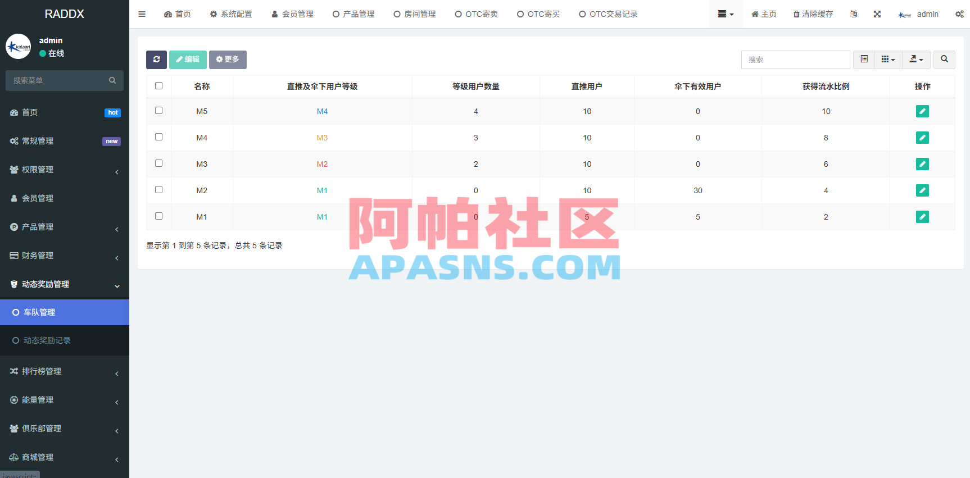The height and width of the screenshot is (478, 970).
Task: Expand the 产品管理 sidebar menu
Action: (x=65, y=227)
